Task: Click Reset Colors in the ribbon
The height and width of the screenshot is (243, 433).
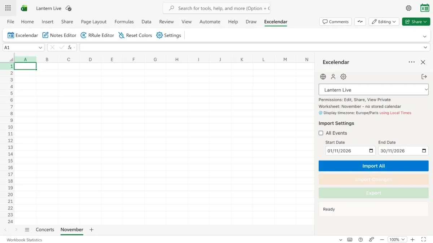Action: pos(135,35)
